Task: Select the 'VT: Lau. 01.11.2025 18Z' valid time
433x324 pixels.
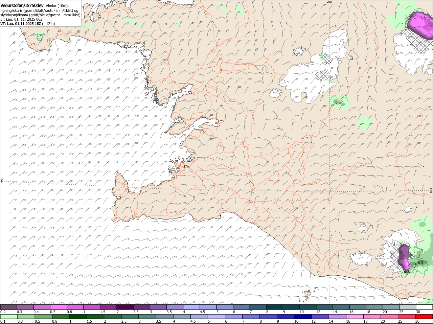Action: pos(21,24)
